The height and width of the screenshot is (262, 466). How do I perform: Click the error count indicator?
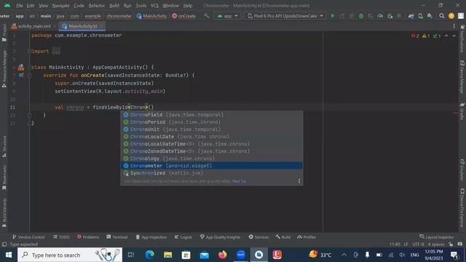coord(415,36)
